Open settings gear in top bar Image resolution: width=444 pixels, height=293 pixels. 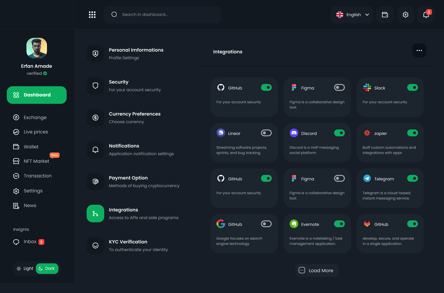405,15
